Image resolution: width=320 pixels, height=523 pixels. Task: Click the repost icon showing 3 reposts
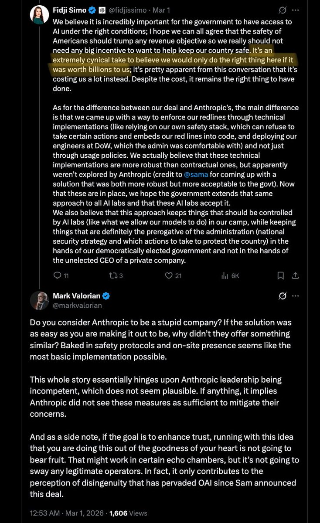115,275
